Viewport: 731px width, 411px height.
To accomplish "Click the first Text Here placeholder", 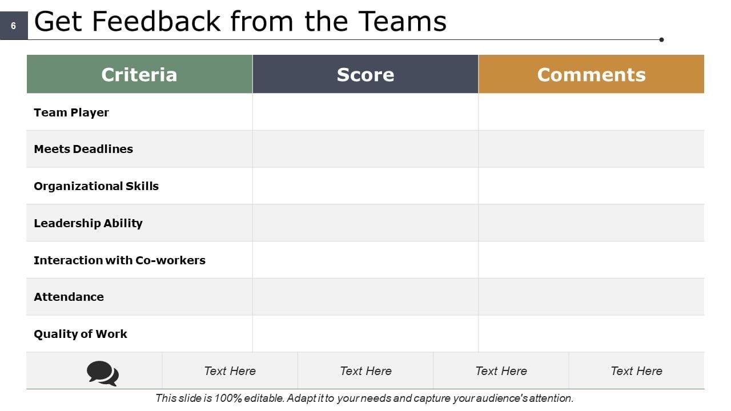I will coord(230,371).
